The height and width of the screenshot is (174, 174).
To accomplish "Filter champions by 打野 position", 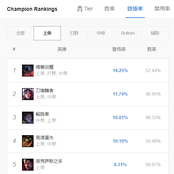I will (x=74, y=33).
